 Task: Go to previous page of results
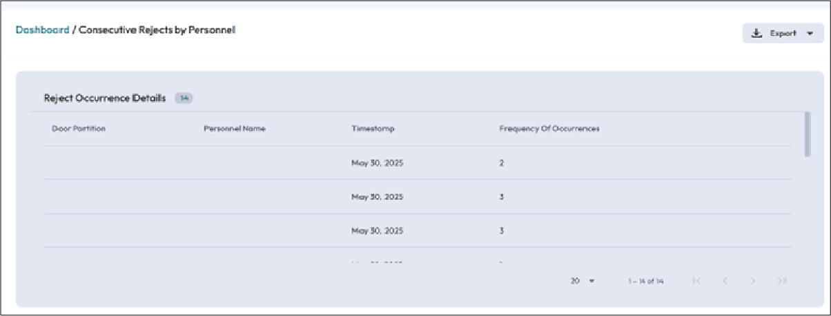coord(725,281)
